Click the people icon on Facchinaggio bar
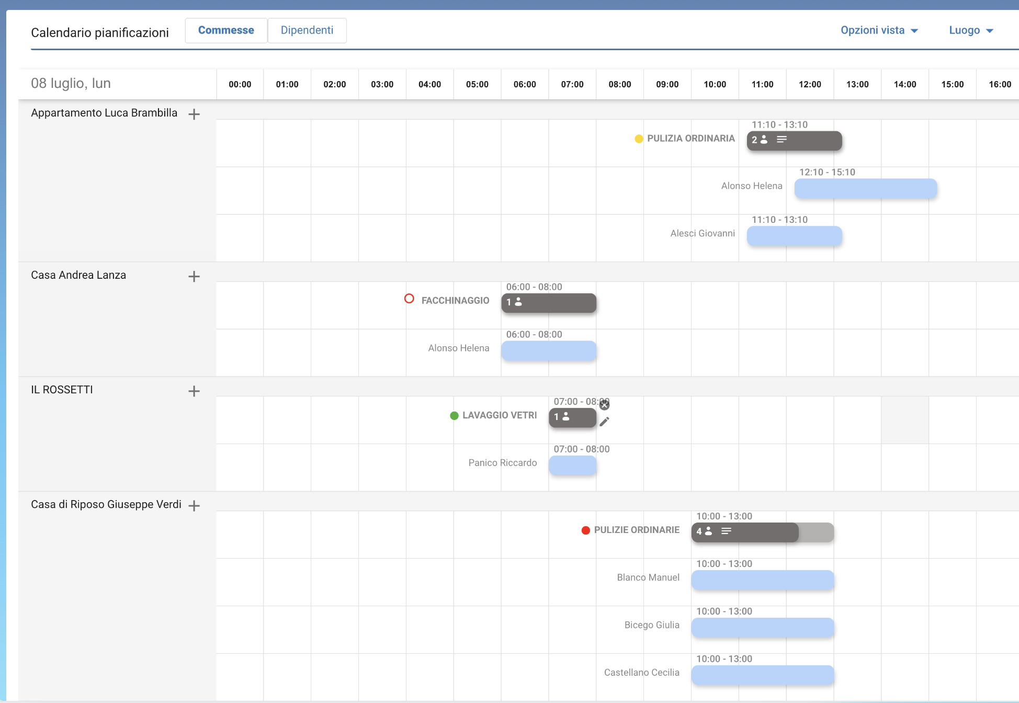This screenshot has height=703, width=1019. [x=518, y=302]
